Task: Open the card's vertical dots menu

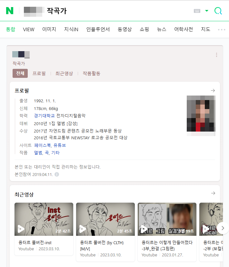Action: point(216,55)
